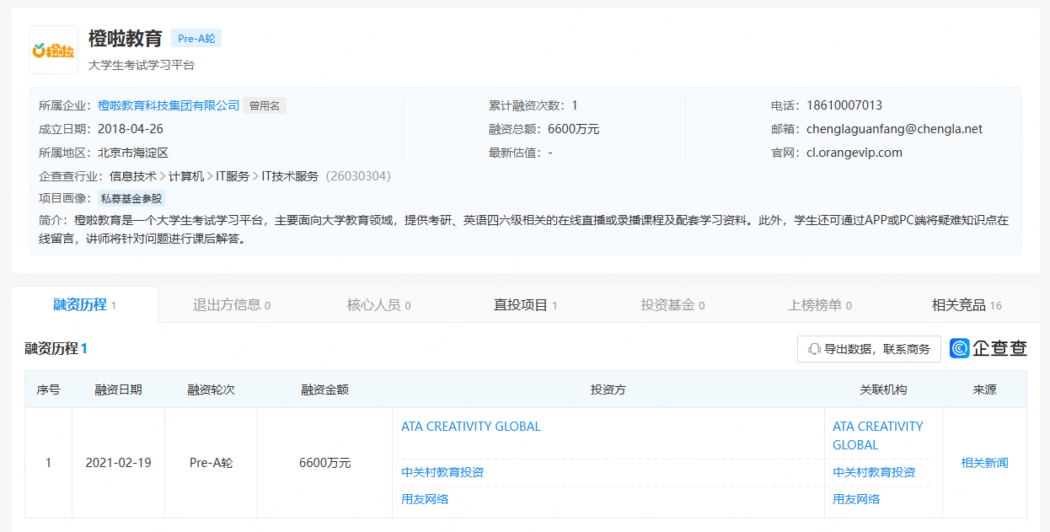Click the 曾用名 tag
This screenshot has height=532, width=1050.
coord(265,105)
